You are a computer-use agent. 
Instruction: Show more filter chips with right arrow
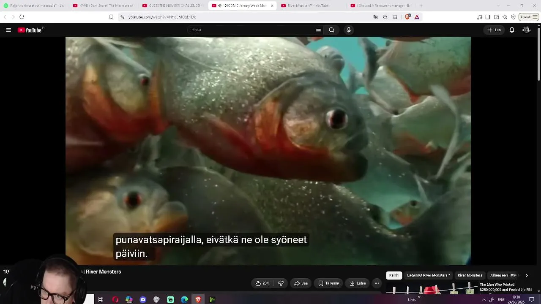[526, 275]
